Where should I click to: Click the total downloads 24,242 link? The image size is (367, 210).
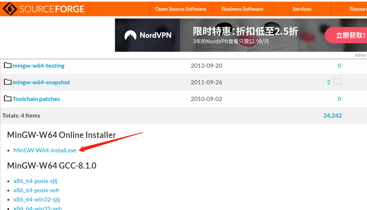332,116
